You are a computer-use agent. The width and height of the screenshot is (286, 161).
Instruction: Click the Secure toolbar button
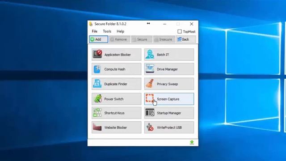(x=142, y=39)
